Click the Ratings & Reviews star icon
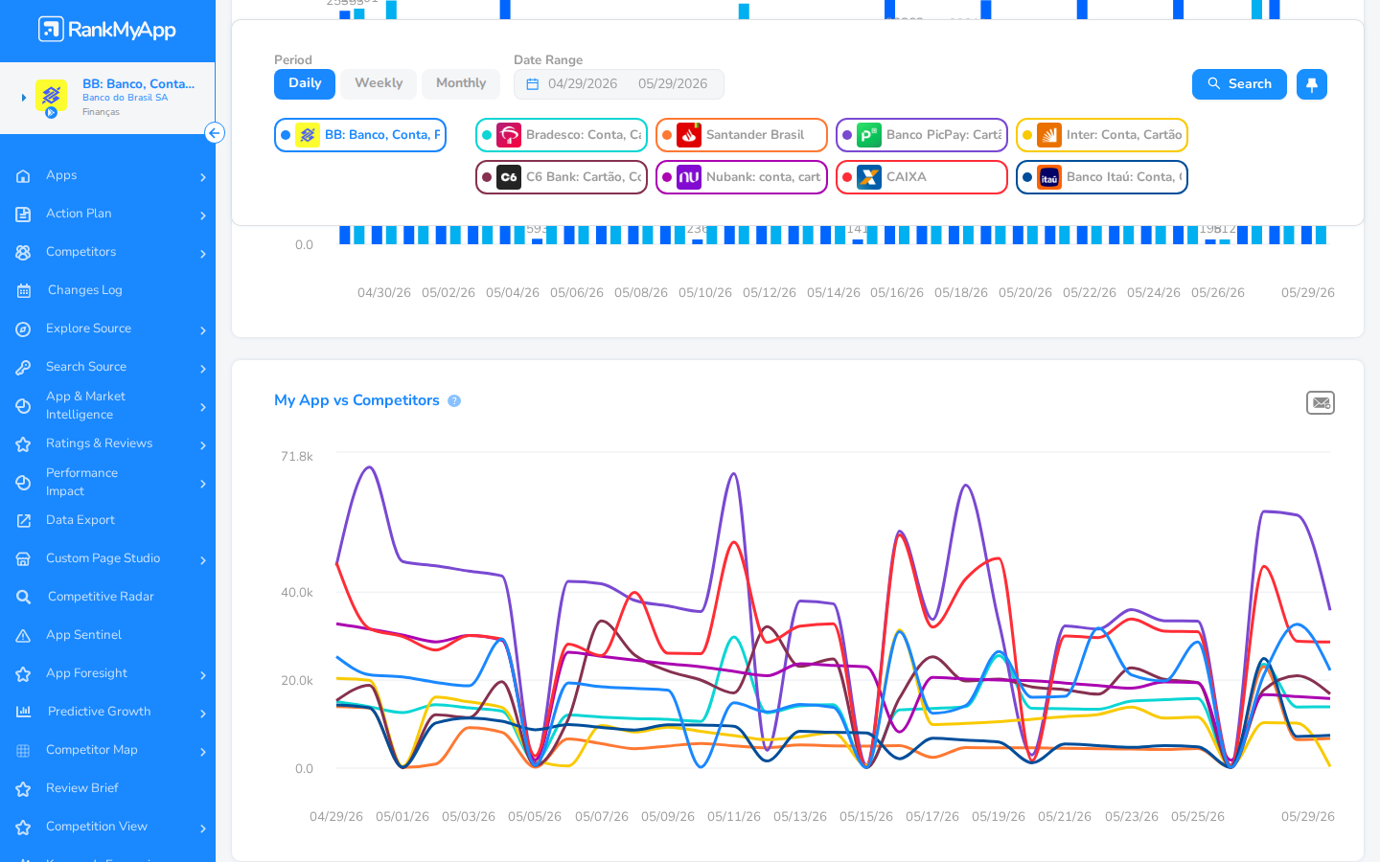The image size is (1380, 862). (23, 444)
